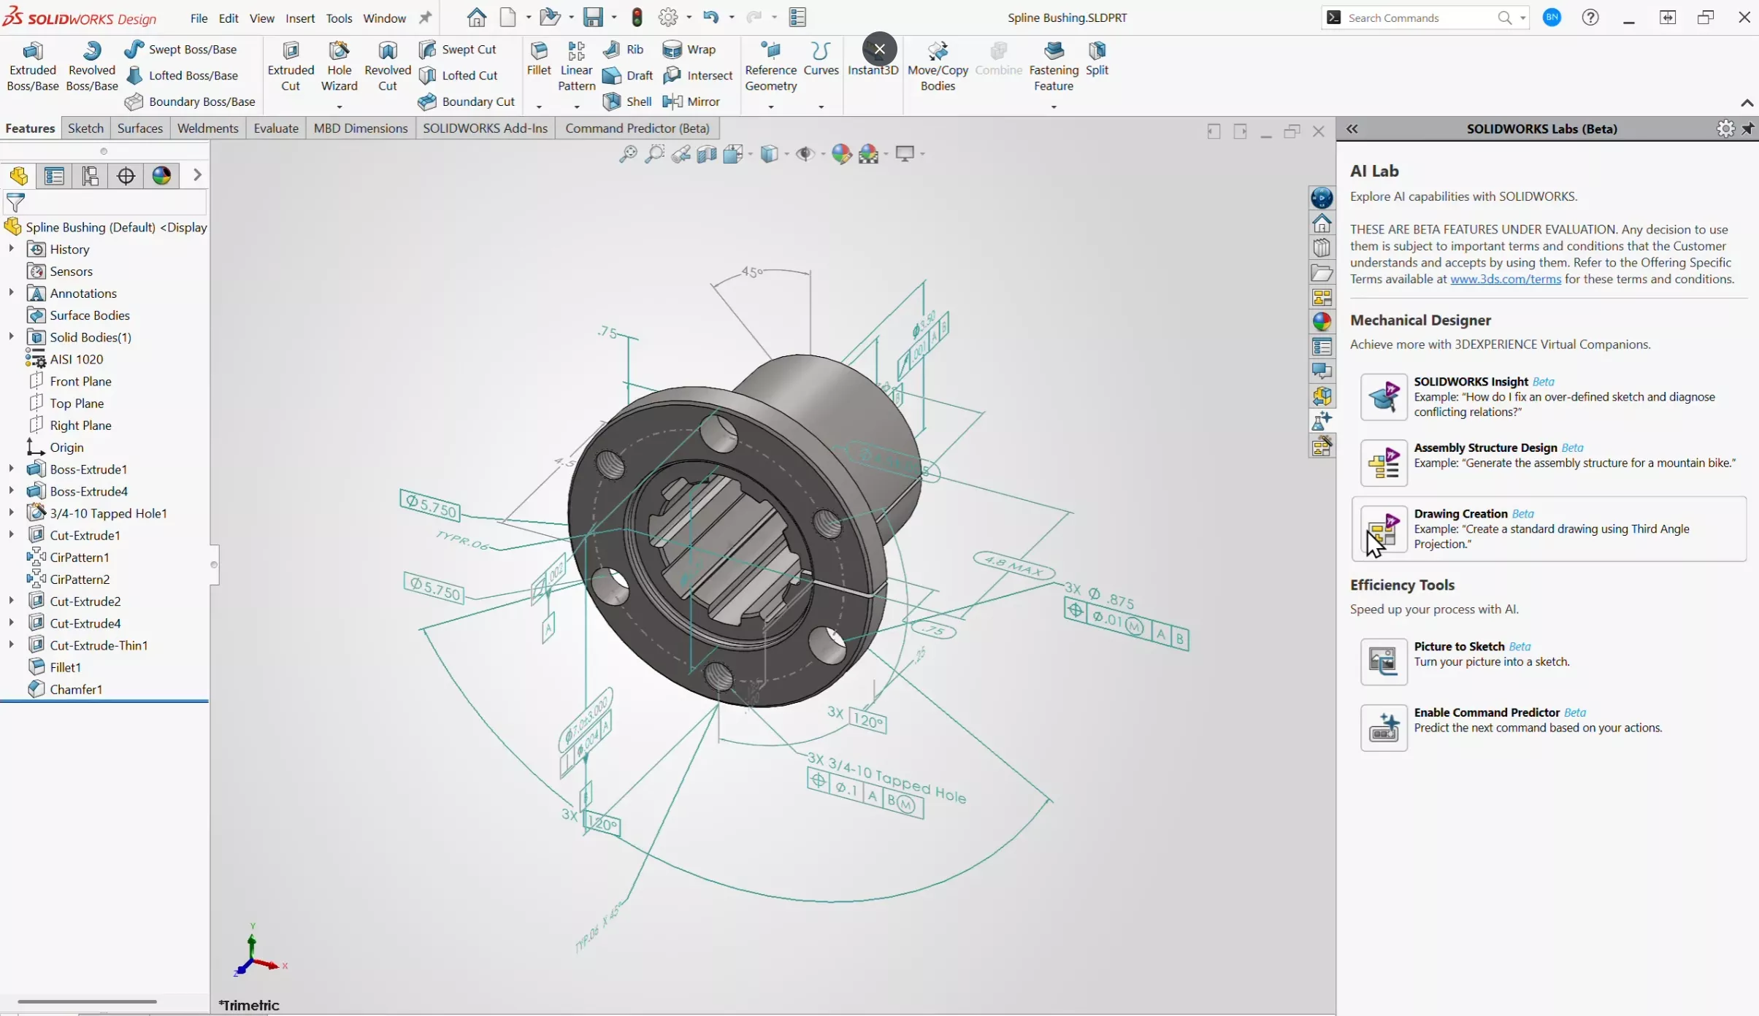Open the Edit Appearance color tool
The image size is (1759, 1016).
pyautogui.click(x=842, y=154)
